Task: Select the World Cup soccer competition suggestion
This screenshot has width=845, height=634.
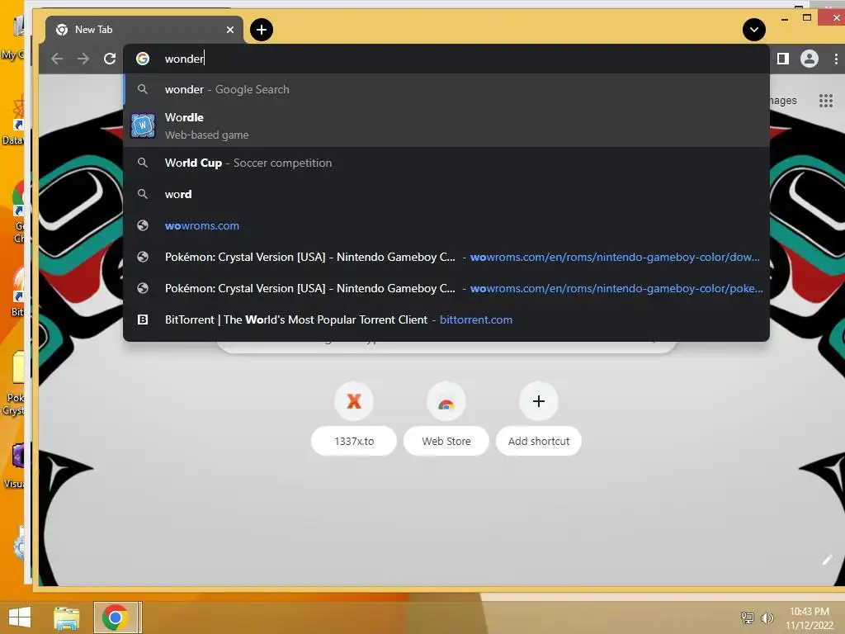Action: 446,163
